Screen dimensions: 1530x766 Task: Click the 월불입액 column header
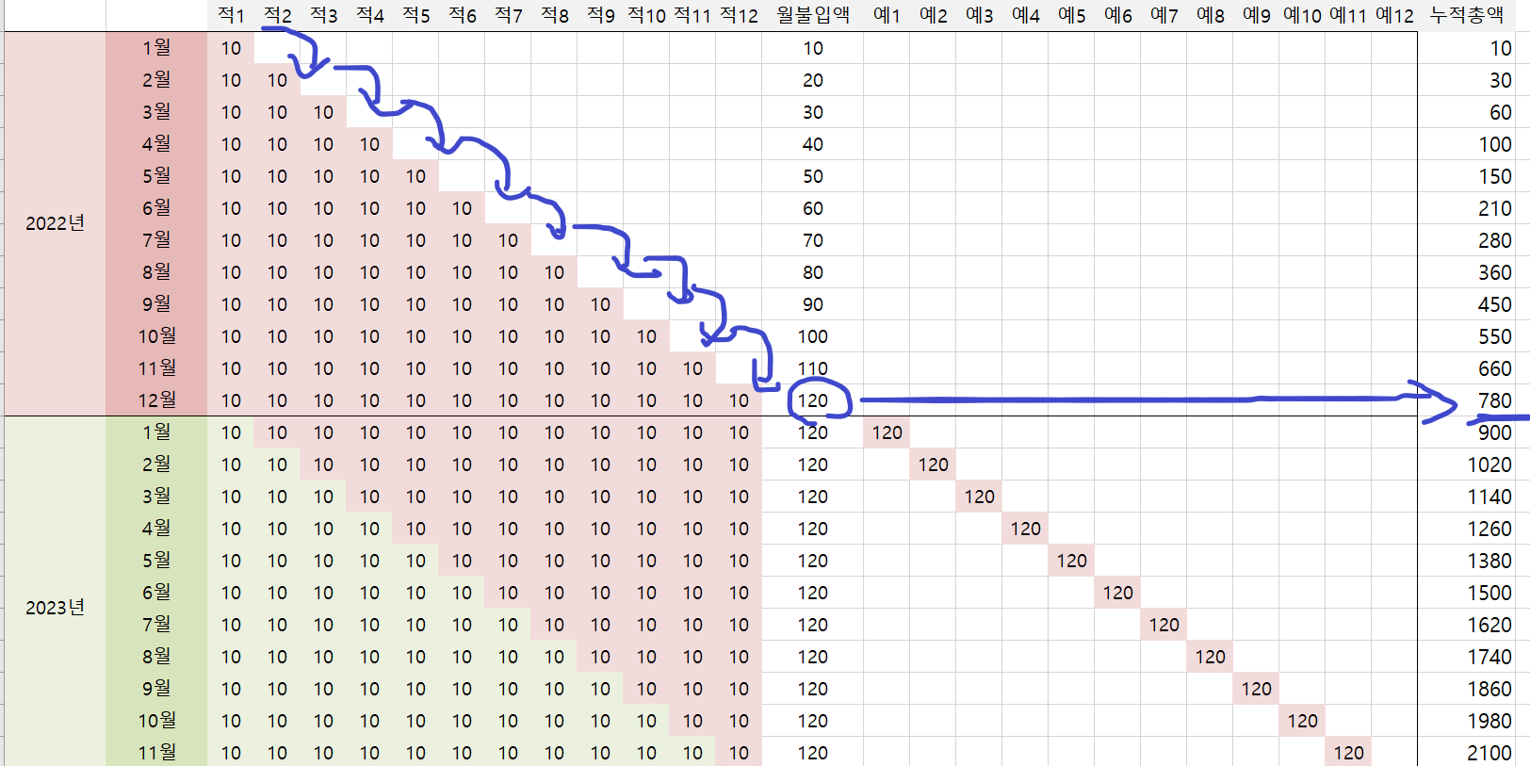pos(812,15)
